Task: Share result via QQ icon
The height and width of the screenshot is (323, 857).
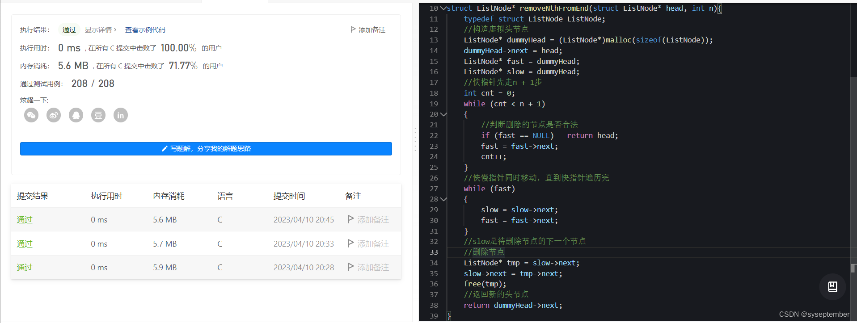Action: [x=76, y=115]
